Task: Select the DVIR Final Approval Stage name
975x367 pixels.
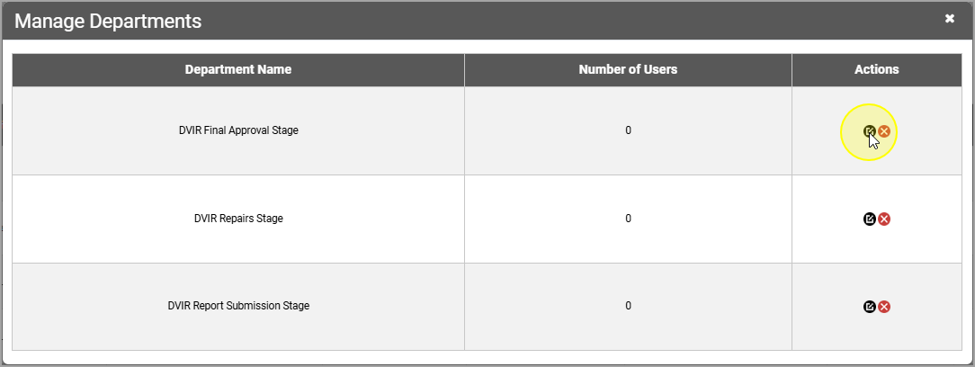Action: pos(238,130)
